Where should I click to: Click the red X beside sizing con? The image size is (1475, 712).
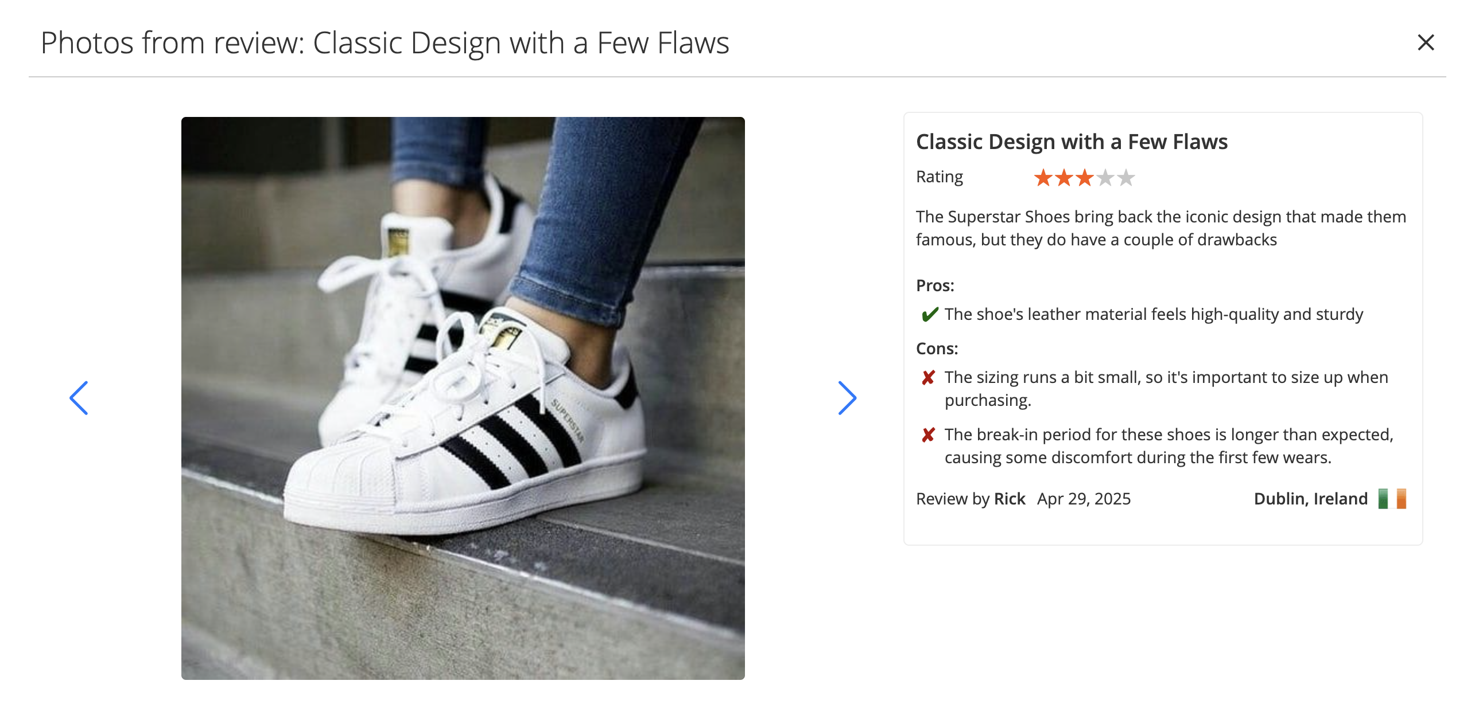(x=928, y=378)
